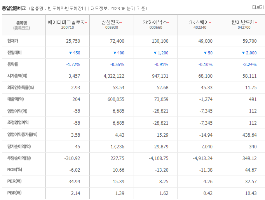Click the 3,457 market cap value

[74, 76]
